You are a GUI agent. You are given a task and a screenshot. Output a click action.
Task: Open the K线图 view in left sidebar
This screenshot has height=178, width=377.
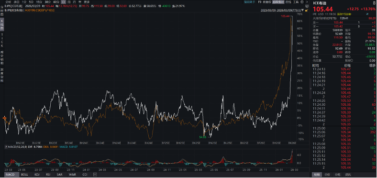(x=2, y=25)
